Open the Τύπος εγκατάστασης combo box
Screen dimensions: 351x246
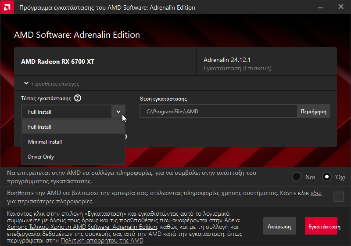(x=73, y=112)
